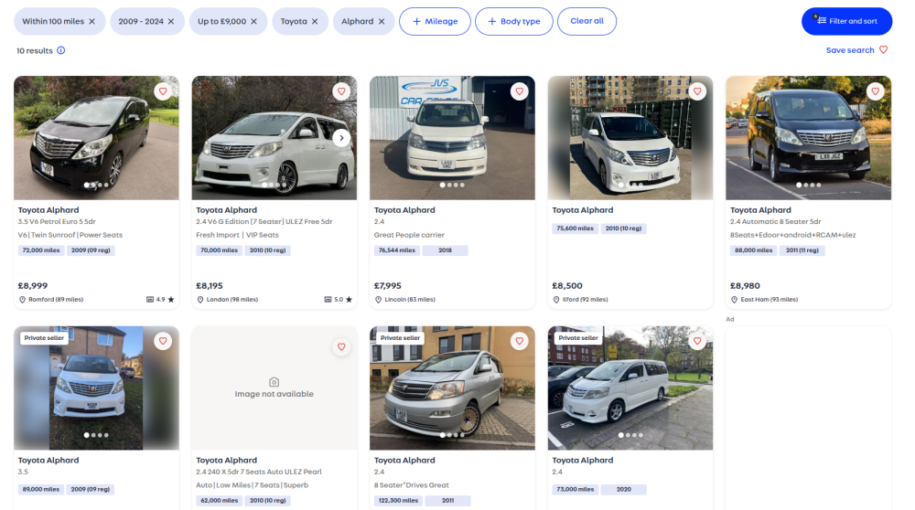Click the Clear all filters button

click(x=587, y=21)
